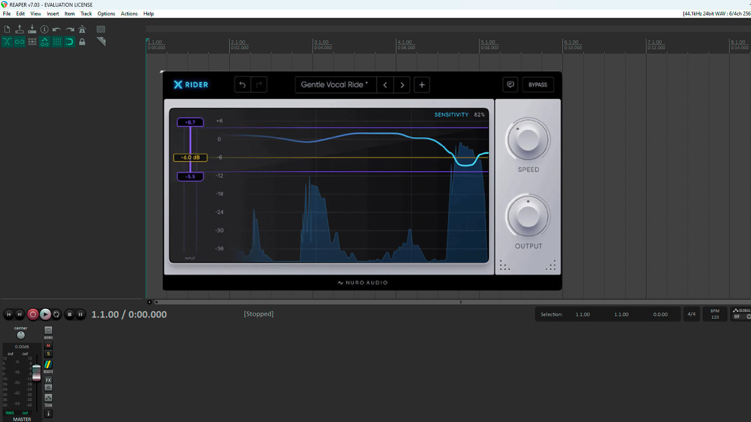Click the save project icon (downward arrow)
The height and width of the screenshot is (422, 751).
32,29
